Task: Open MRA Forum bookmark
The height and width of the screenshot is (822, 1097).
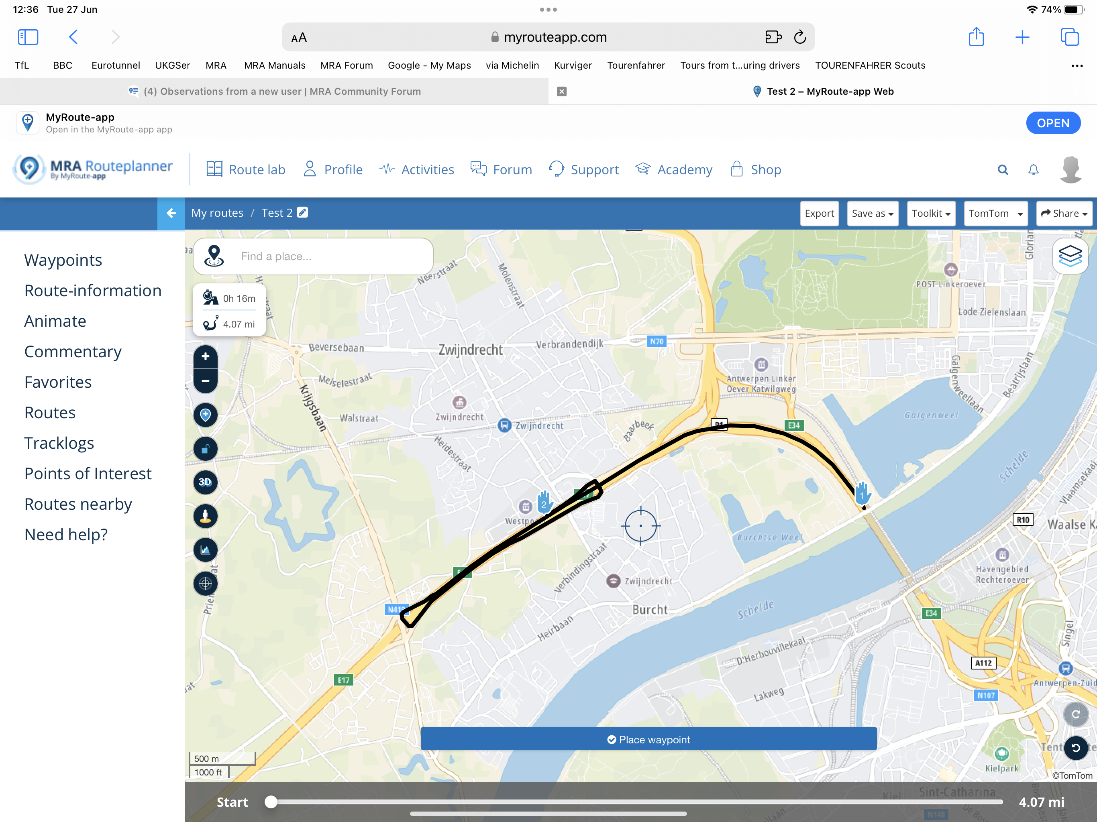Action: (346, 65)
